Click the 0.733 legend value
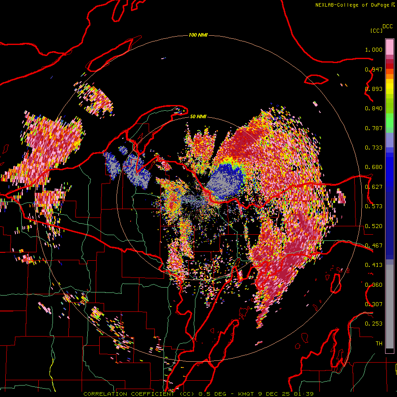The image size is (397, 397). click(374, 148)
